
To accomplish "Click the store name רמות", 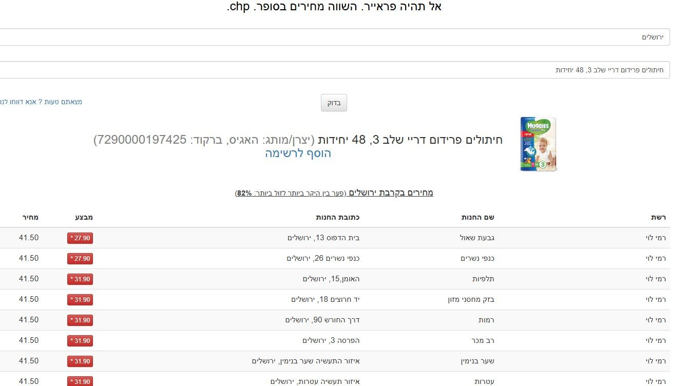I will 486,320.
